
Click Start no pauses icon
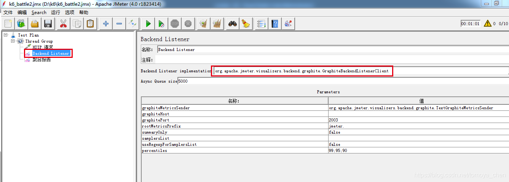click(x=161, y=24)
